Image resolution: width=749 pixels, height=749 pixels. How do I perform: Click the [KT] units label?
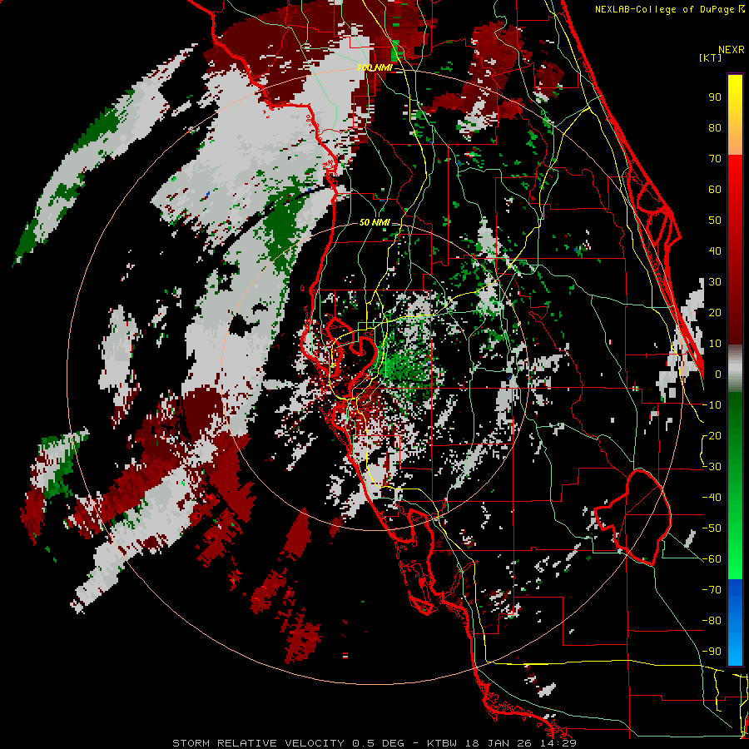pos(711,57)
